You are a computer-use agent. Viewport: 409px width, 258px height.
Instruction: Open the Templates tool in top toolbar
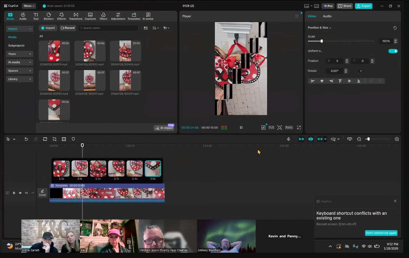(134, 16)
